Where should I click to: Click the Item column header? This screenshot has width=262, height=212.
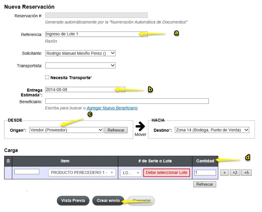coord(65,161)
